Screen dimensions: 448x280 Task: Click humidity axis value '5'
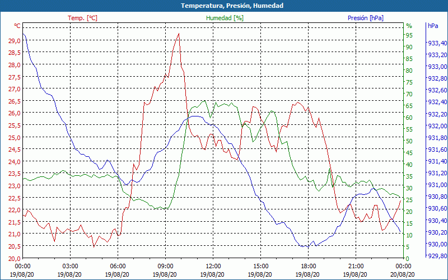(x=408, y=246)
